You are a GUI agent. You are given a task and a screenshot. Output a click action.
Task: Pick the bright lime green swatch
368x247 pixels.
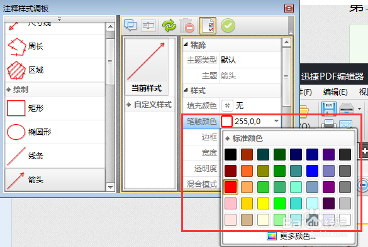tap(279, 203)
